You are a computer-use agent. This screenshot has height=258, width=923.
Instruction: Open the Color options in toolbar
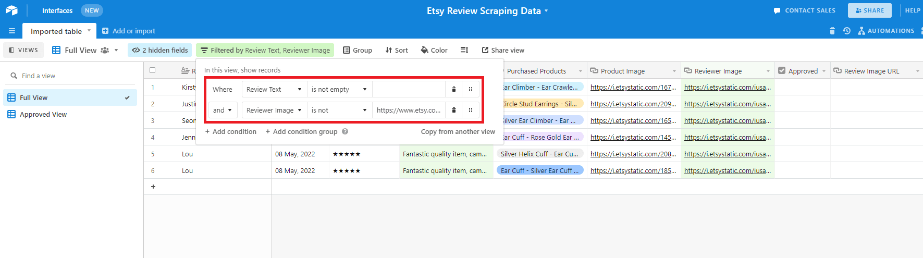(434, 51)
